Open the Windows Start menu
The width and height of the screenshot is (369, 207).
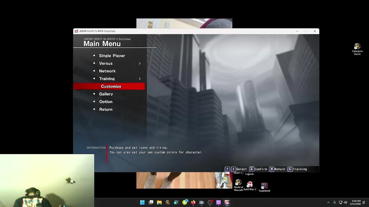tap(142, 202)
